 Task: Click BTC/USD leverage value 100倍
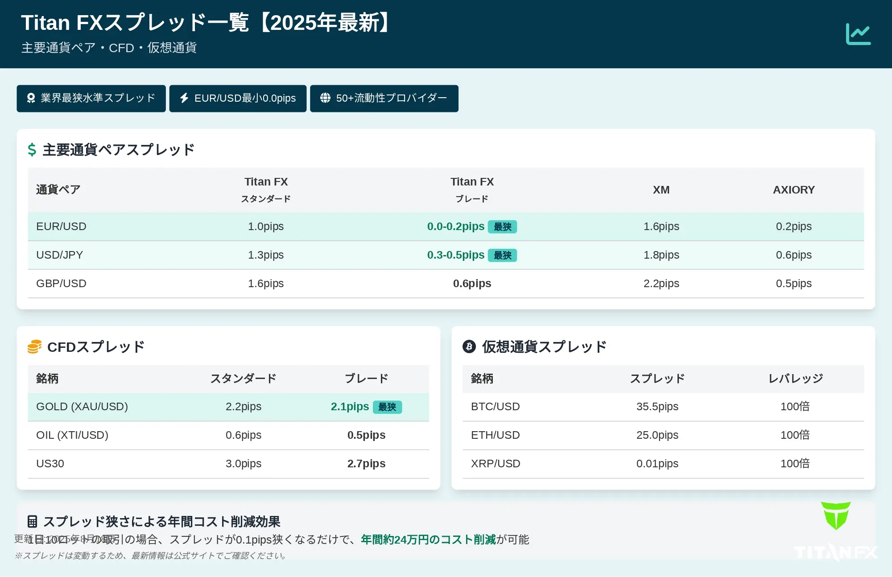(x=795, y=407)
